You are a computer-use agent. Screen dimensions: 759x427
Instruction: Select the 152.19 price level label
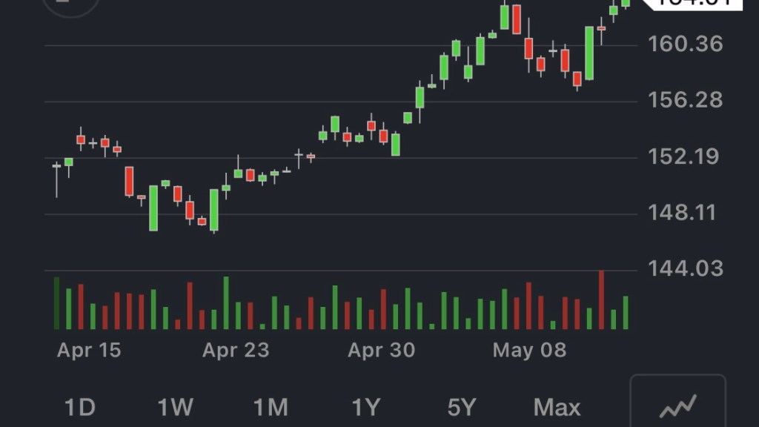pos(686,156)
